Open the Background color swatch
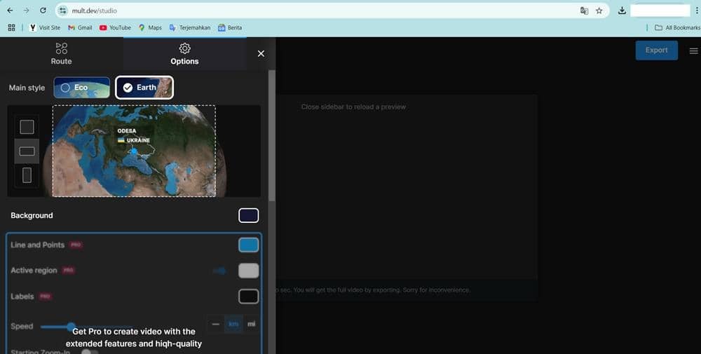This screenshot has width=701, height=354. coord(248,216)
